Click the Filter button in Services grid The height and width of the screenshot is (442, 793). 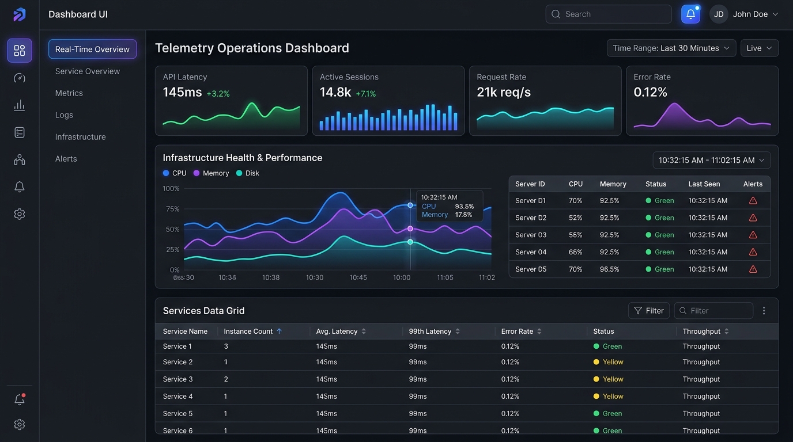(x=649, y=311)
